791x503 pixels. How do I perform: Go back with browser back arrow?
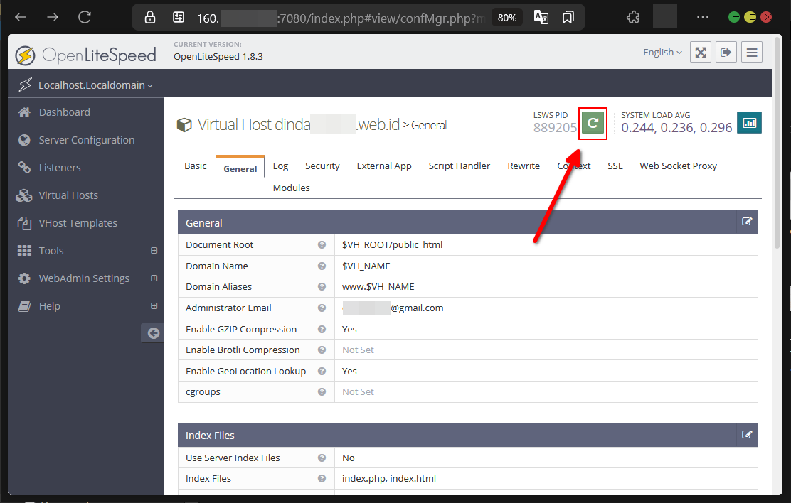pyautogui.click(x=21, y=18)
